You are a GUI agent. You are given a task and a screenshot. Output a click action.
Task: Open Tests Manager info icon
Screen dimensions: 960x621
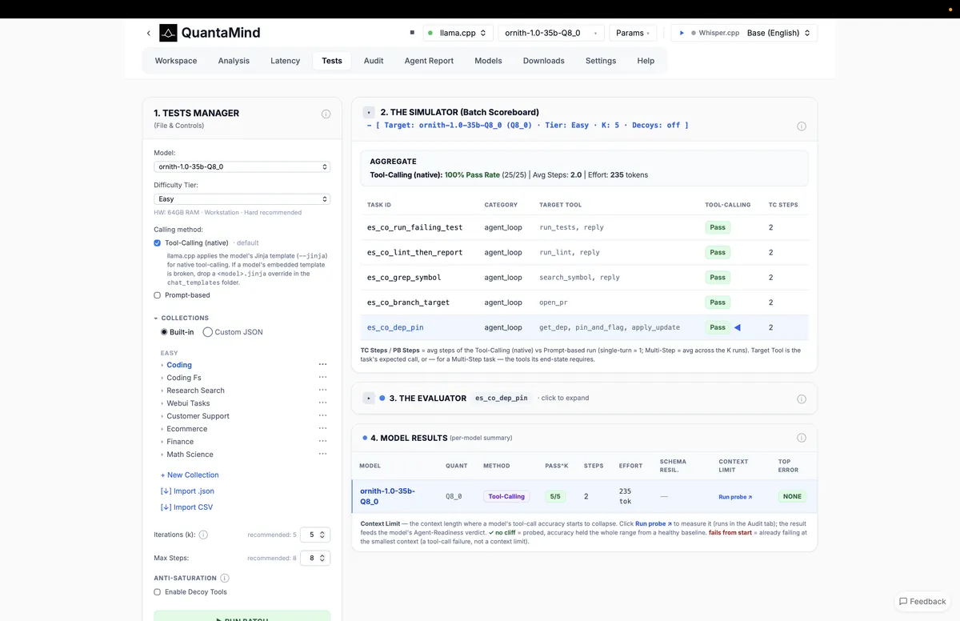coord(326,114)
